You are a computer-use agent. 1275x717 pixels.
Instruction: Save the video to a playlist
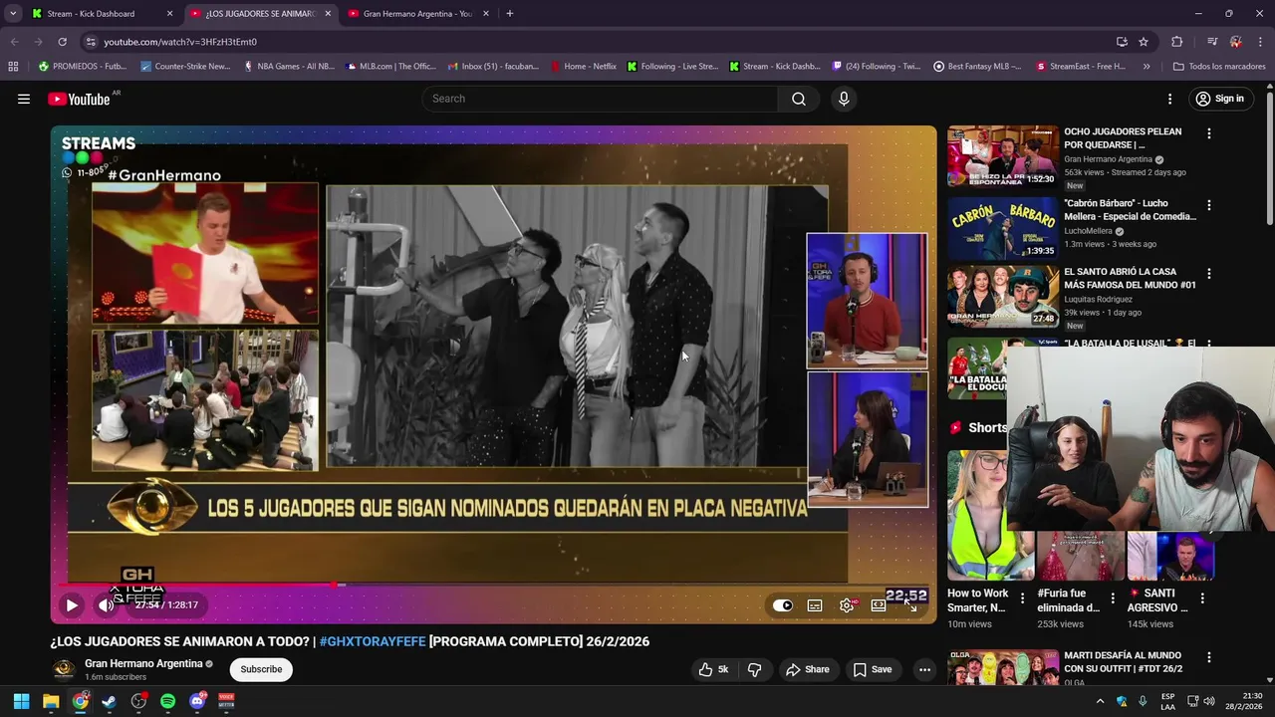(873, 669)
